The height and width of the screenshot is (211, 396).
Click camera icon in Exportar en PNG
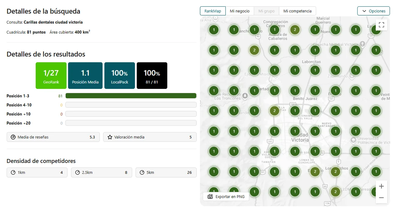[x=210, y=197]
